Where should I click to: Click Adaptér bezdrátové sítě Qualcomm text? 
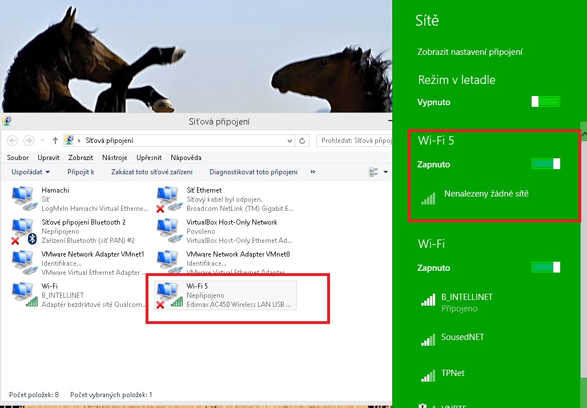94,305
